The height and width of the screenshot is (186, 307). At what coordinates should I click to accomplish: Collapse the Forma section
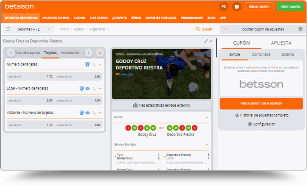coord(207,117)
